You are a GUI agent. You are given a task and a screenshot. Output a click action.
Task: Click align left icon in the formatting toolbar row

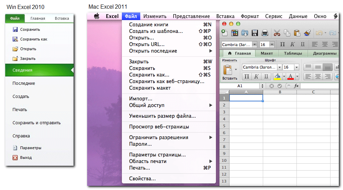pos(315,45)
